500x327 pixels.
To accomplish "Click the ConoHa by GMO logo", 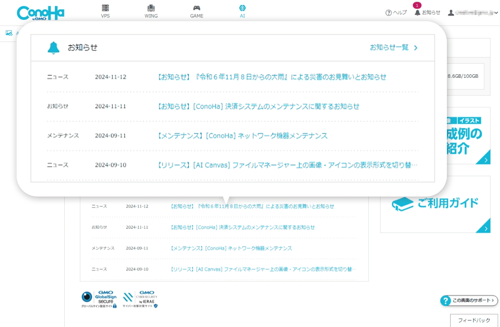I will [40, 12].
